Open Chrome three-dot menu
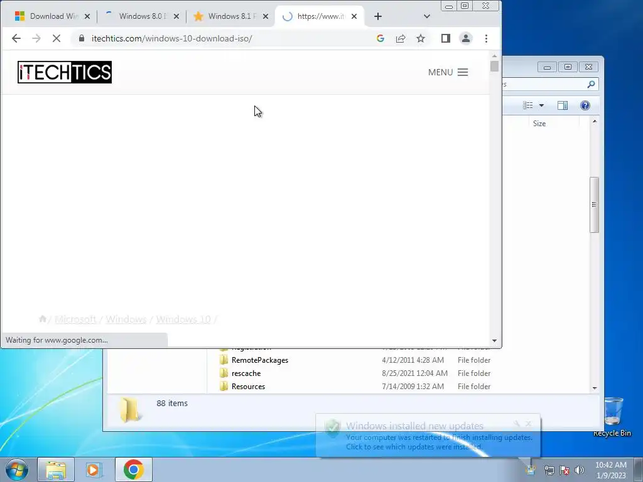The image size is (643, 482). point(487,38)
